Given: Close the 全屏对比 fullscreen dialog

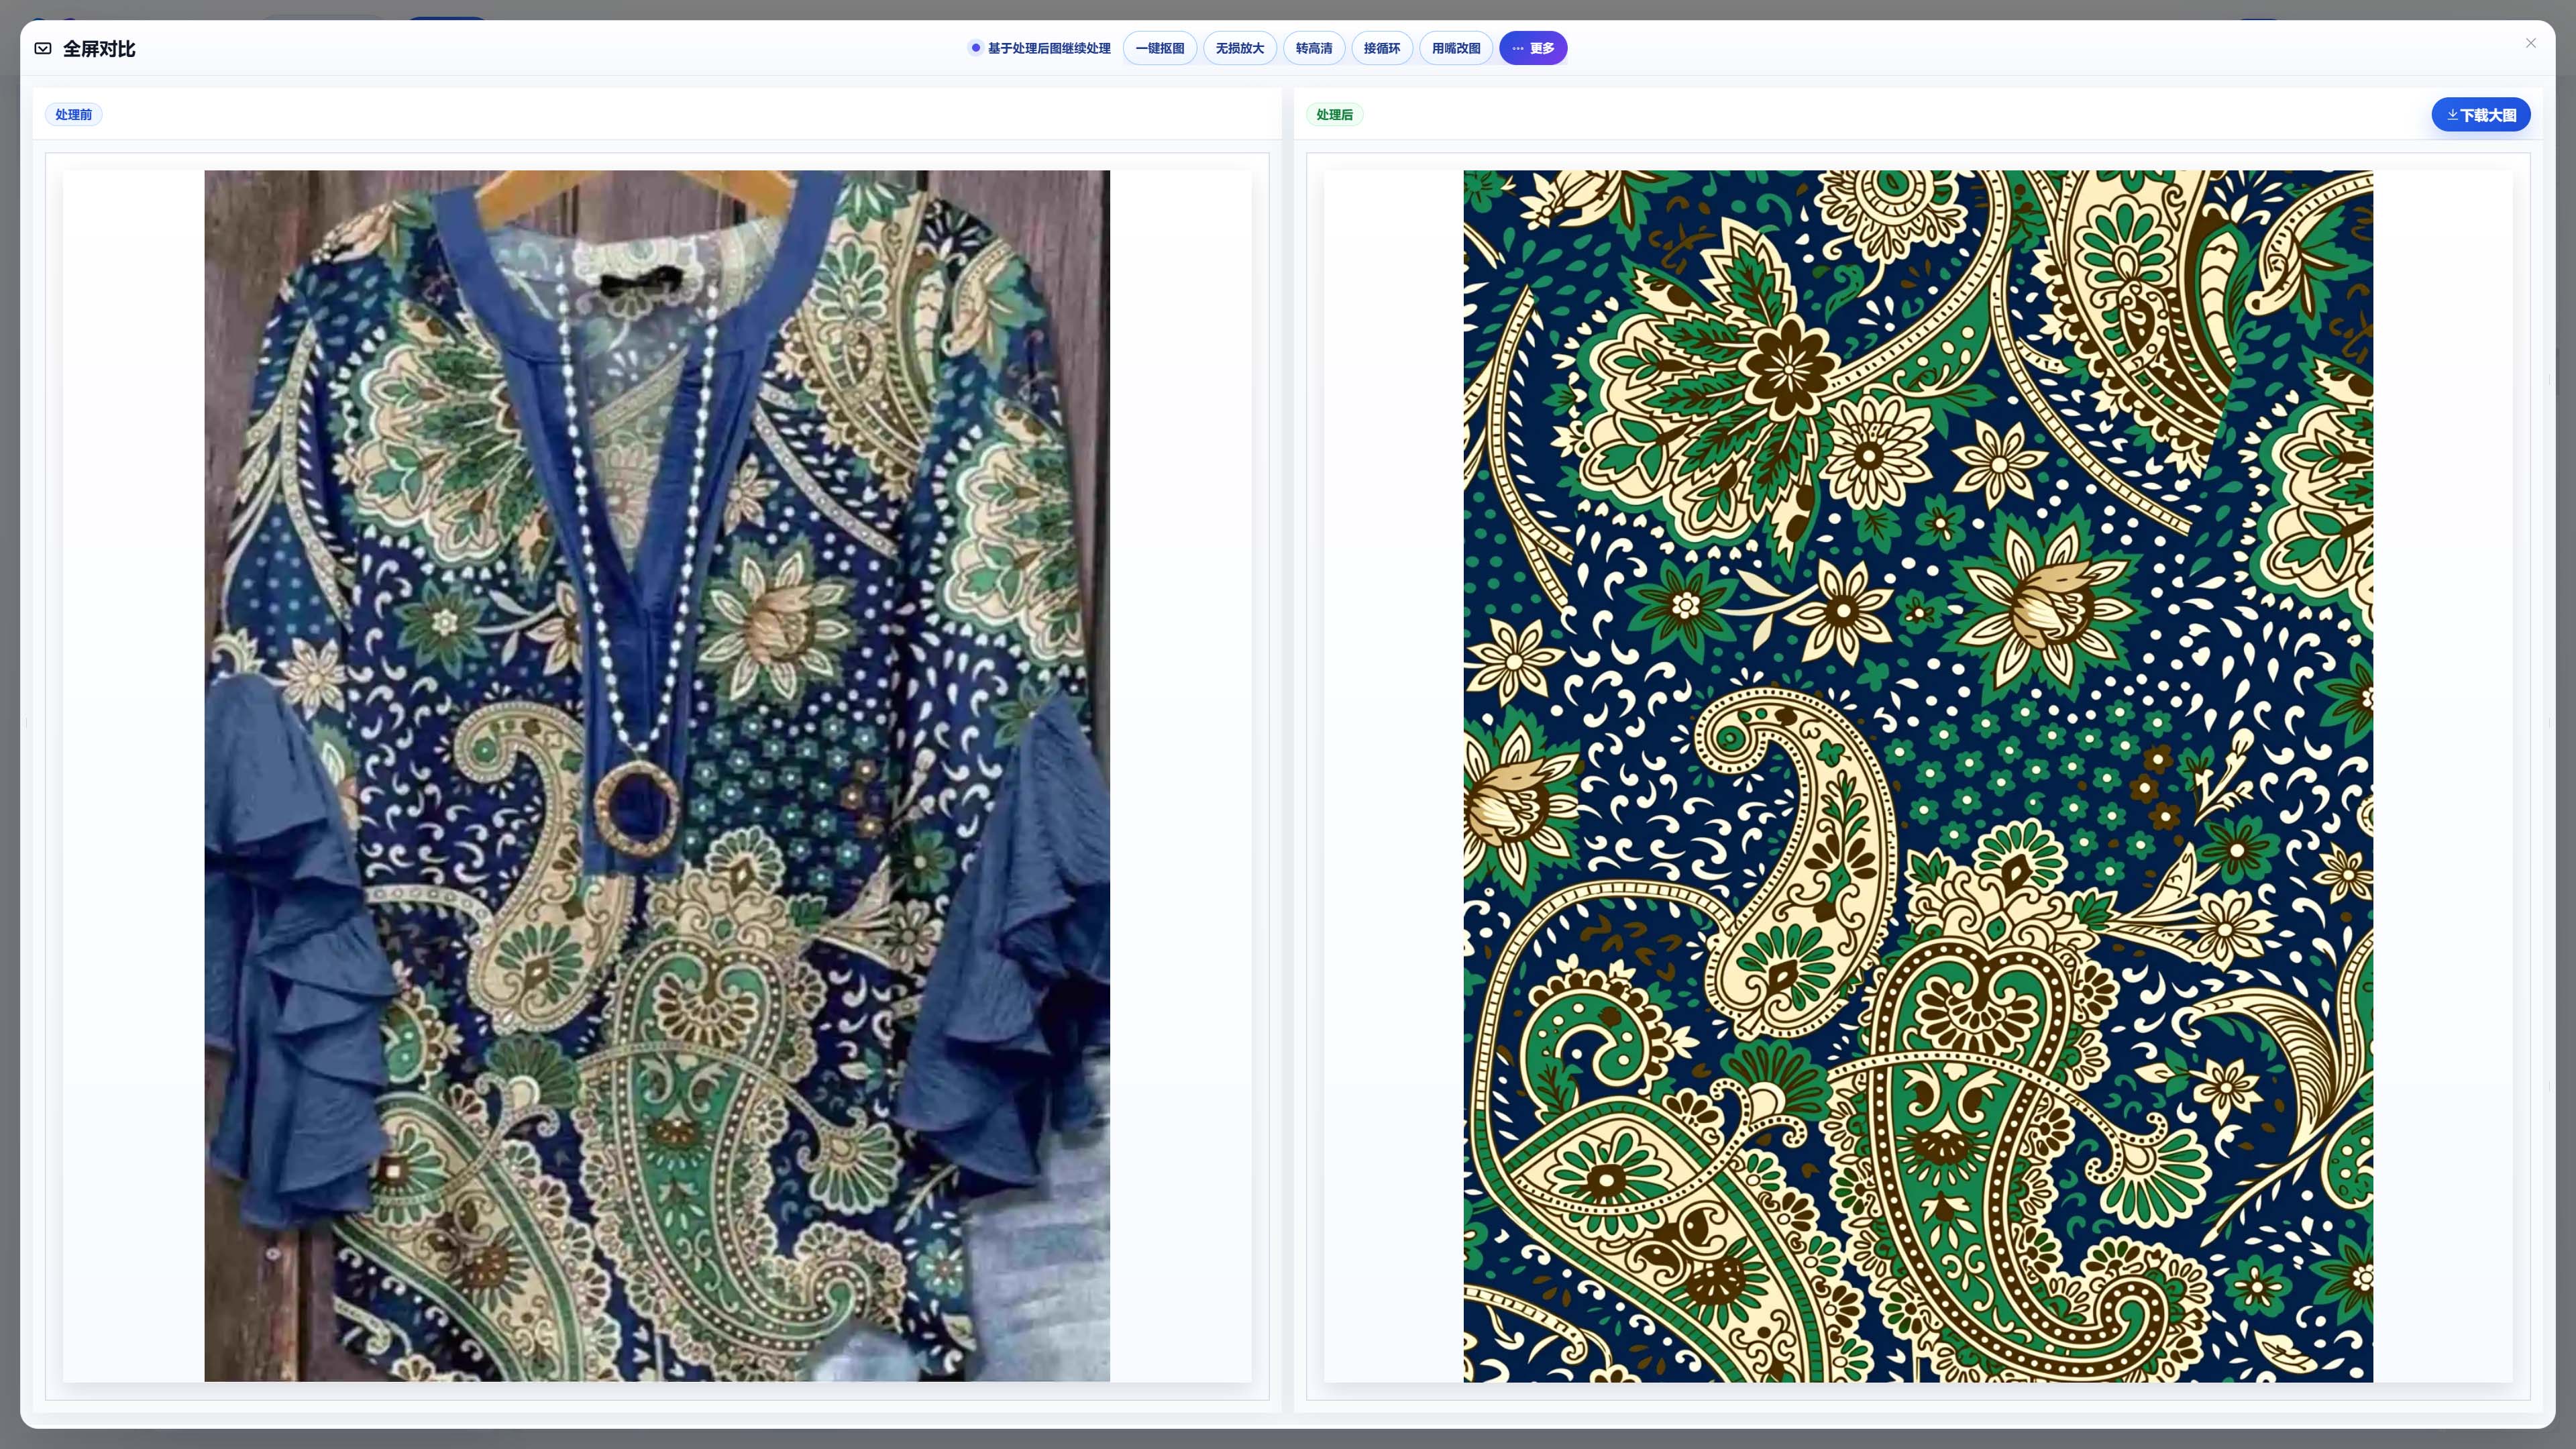Looking at the screenshot, I should [x=2531, y=43].
